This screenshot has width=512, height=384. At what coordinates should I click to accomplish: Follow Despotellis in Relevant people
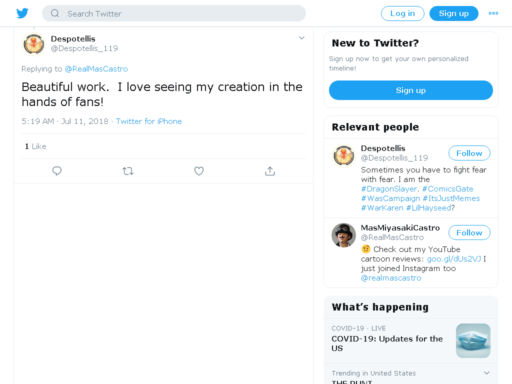coord(469,153)
